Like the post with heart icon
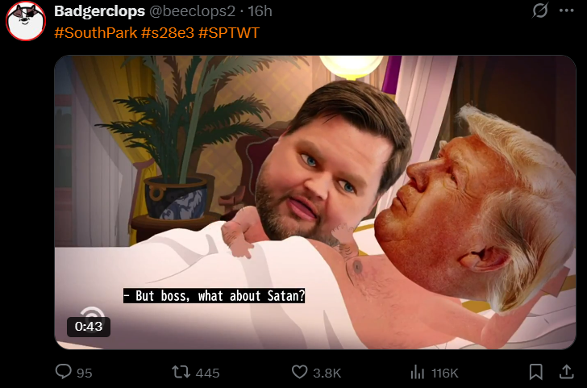Screen dimensions: 587x388 [x=299, y=372]
